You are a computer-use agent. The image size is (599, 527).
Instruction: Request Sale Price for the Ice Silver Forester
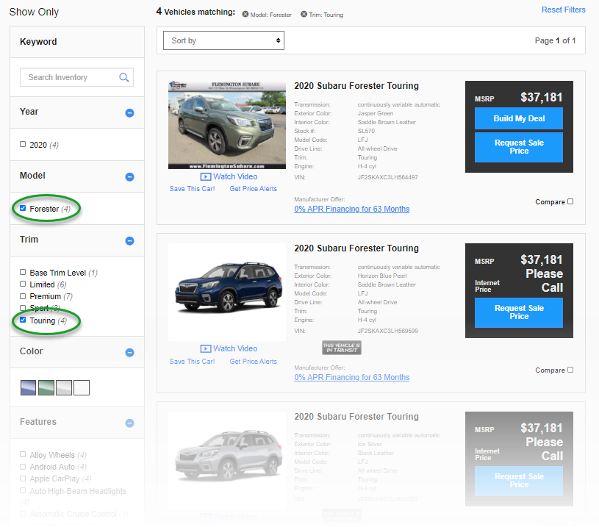(x=519, y=481)
